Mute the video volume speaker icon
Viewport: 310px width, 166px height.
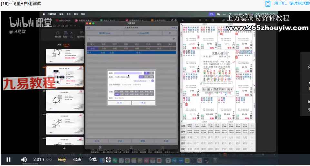[x=24, y=159]
